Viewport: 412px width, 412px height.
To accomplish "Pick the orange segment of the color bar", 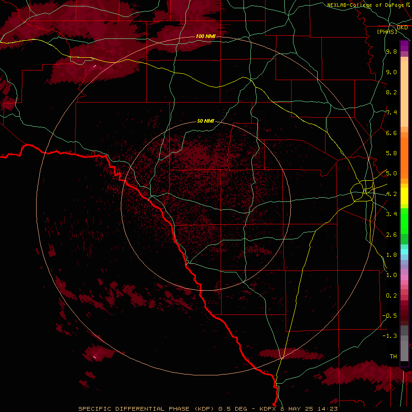I will pos(404,158).
